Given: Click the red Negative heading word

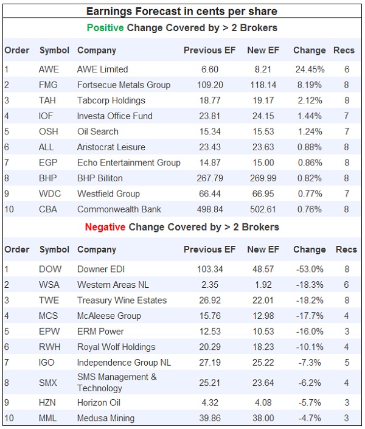Looking at the screenshot, I should click(105, 227).
